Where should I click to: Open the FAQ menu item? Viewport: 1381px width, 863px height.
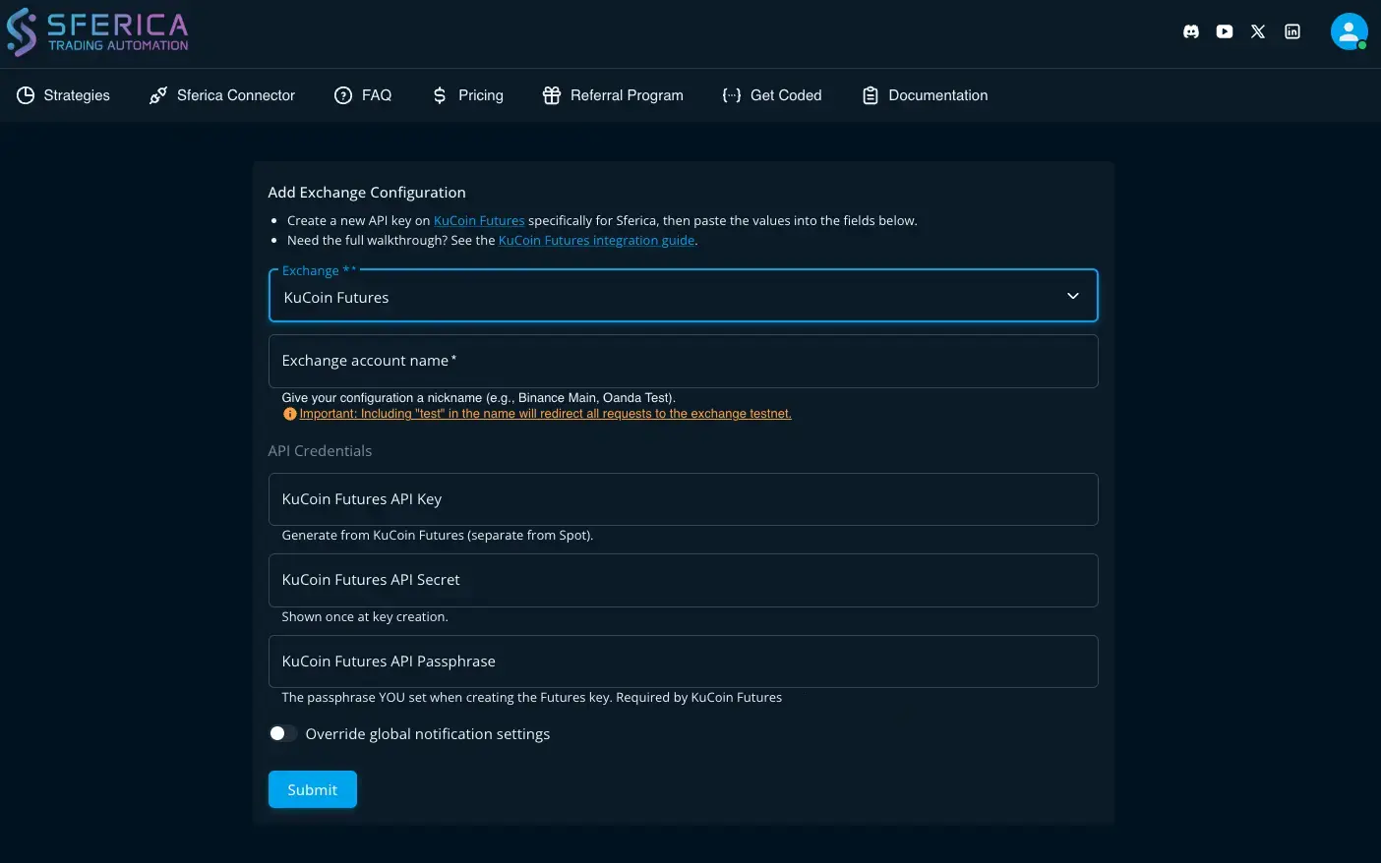point(363,95)
